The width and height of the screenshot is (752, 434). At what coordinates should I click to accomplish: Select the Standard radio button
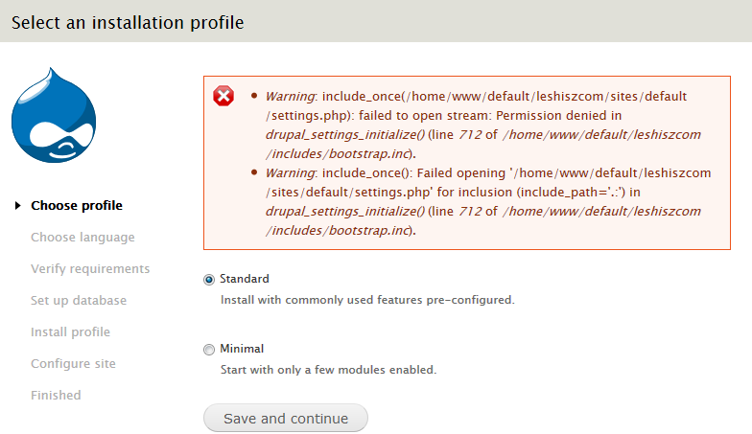pyautogui.click(x=209, y=280)
